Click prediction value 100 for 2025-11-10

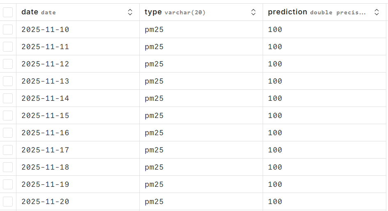275,29
